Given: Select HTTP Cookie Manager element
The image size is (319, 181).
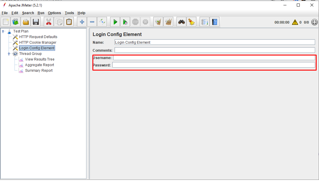Looking at the screenshot, I should [x=38, y=43].
